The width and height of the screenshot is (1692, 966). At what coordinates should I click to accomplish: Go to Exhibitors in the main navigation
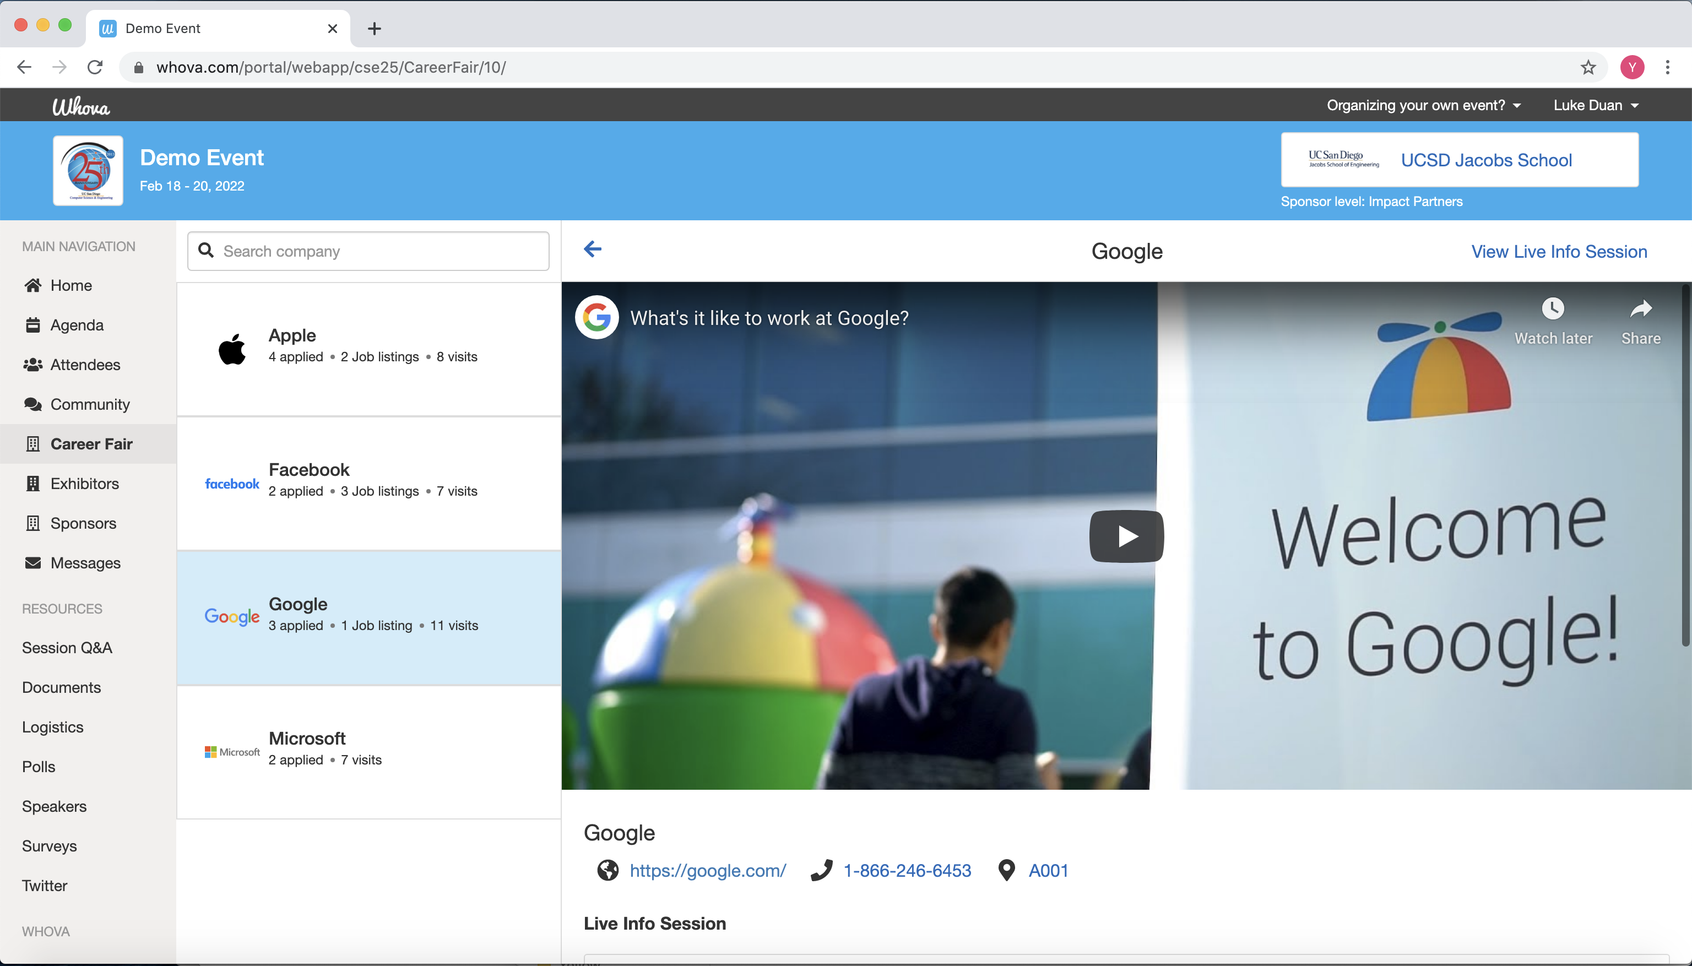[84, 484]
